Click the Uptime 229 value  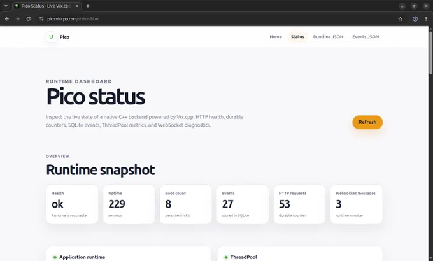(x=117, y=204)
